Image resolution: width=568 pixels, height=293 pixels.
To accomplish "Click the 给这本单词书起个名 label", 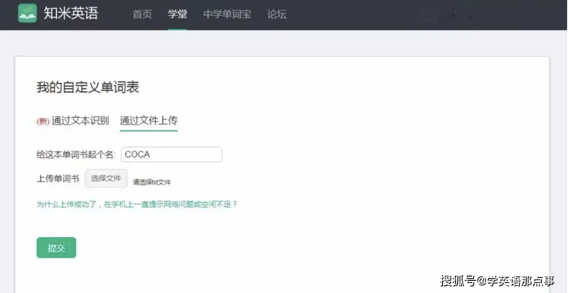I will click(x=76, y=154).
